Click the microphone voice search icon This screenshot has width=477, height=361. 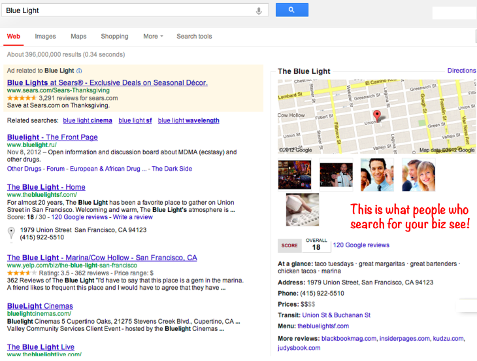(259, 11)
